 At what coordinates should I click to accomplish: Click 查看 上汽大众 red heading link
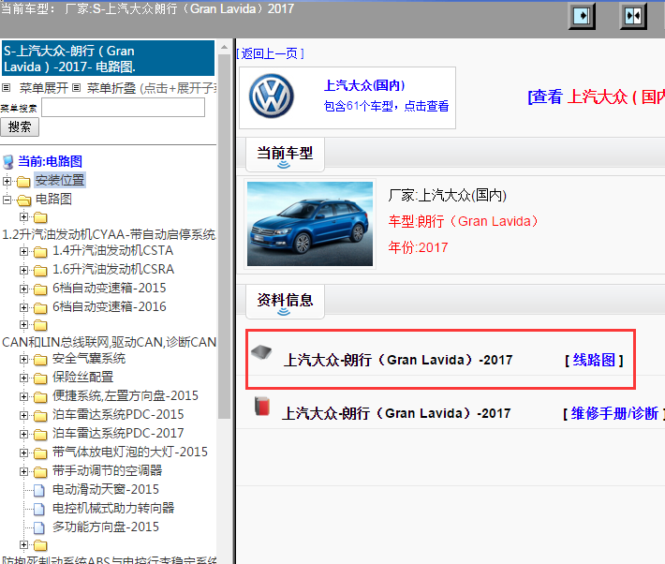[596, 96]
